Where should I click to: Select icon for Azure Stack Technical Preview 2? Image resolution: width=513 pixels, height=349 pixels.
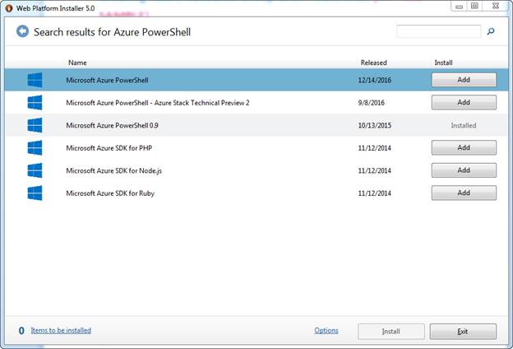(35, 103)
